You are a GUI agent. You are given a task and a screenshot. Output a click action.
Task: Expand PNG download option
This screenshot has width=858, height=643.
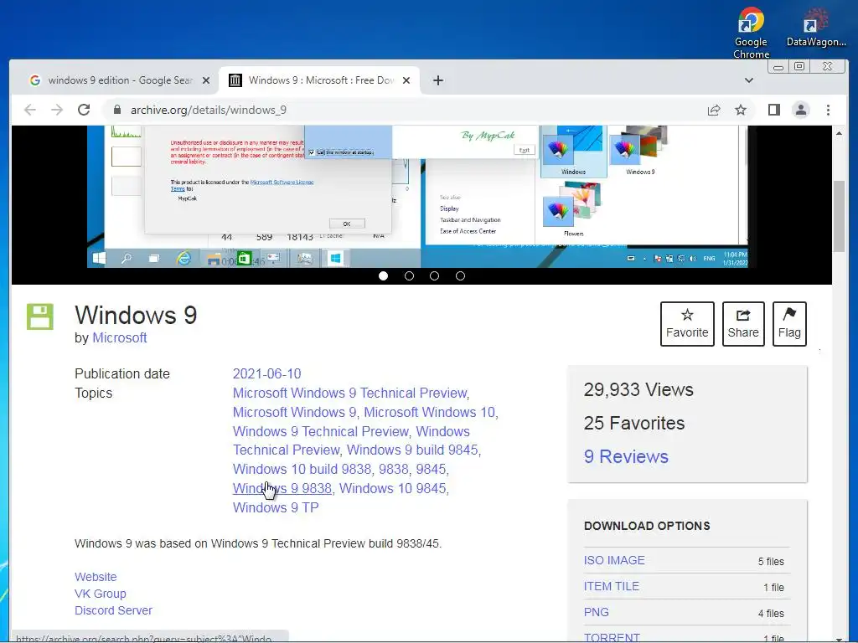[x=596, y=612]
